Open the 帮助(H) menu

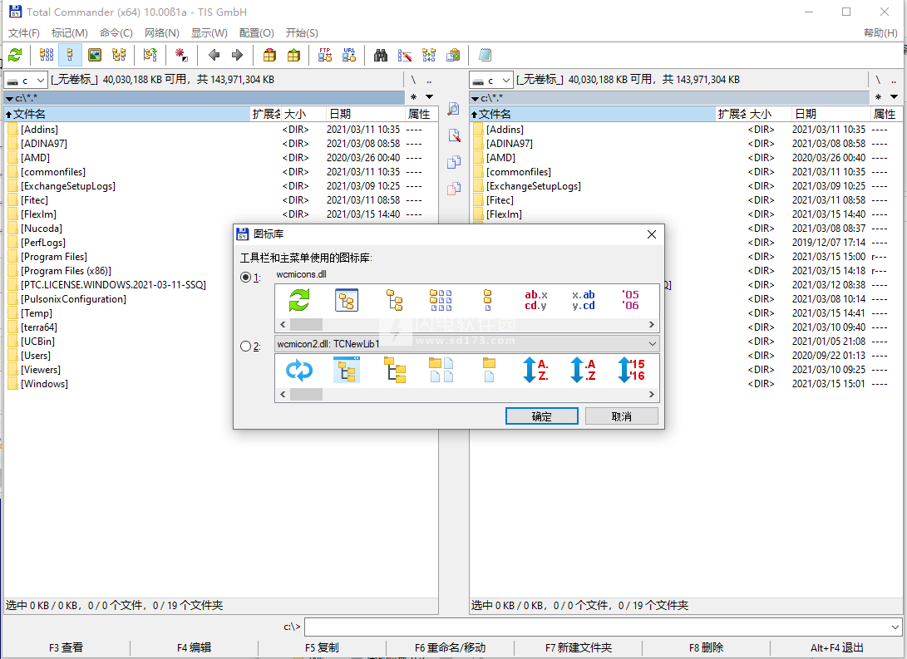click(880, 33)
